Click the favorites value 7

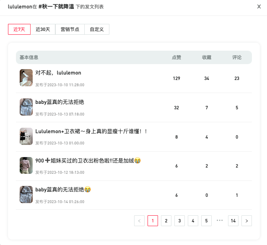coord(207,108)
